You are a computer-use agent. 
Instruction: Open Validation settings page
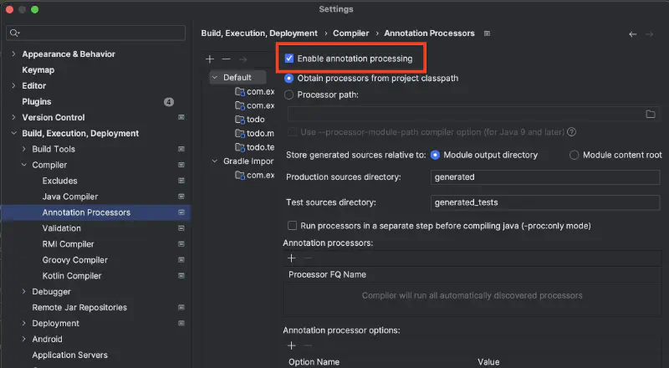coord(61,228)
